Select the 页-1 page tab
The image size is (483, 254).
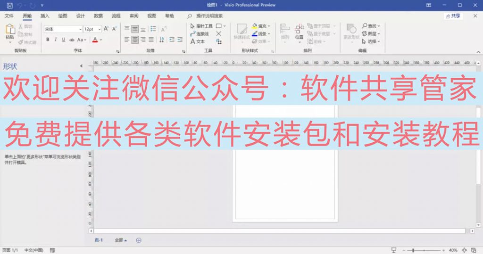[99, 240]
